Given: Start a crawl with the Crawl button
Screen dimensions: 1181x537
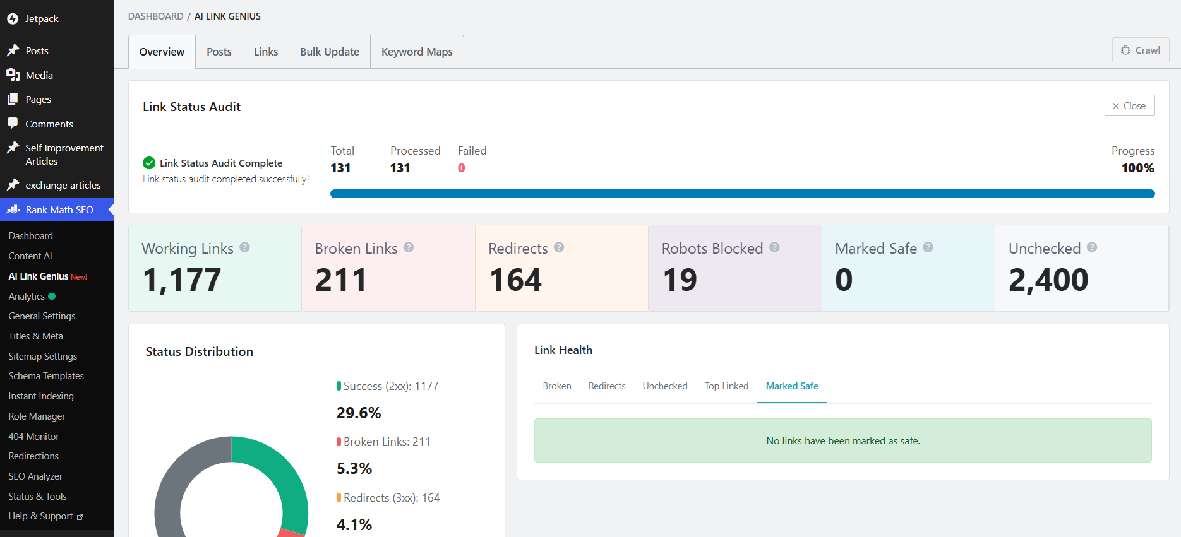Looking at the screenshot, I should tap(1141, 50).
